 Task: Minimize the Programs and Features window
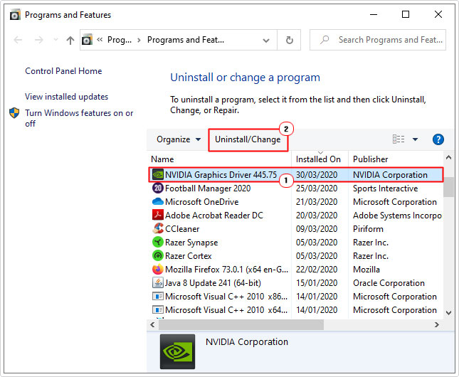tap(374, 14)
